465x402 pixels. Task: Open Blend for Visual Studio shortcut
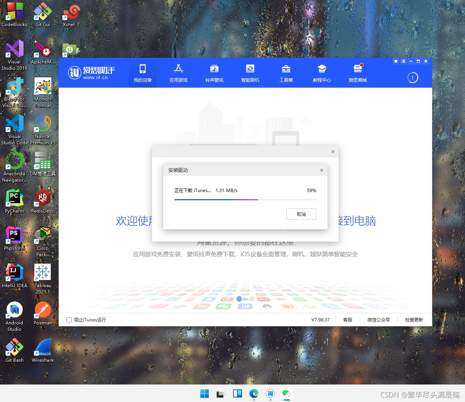tap(14, 92)
